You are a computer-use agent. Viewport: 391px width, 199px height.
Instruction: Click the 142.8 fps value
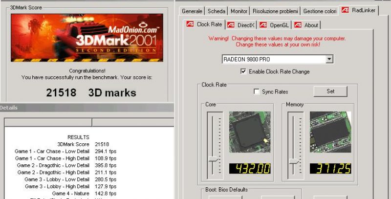click(106, 193)
